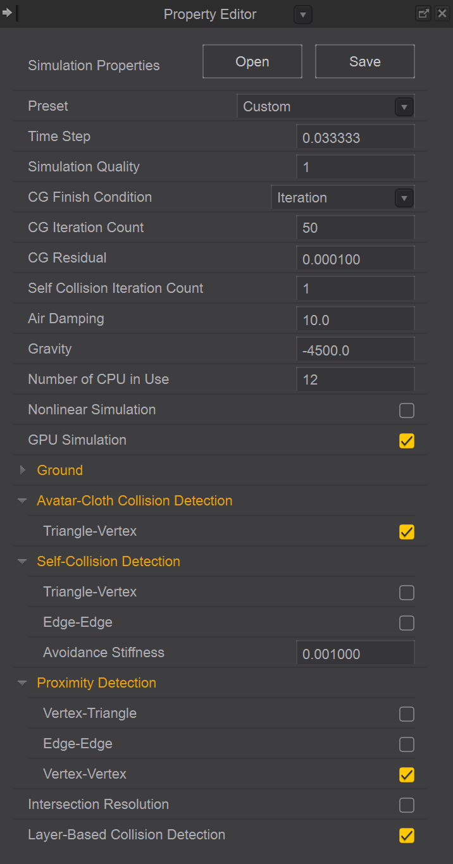The height and width of the screenshot is (864, 453).
Task: Undock the Property Editor panel
Action: click(423, 13)
